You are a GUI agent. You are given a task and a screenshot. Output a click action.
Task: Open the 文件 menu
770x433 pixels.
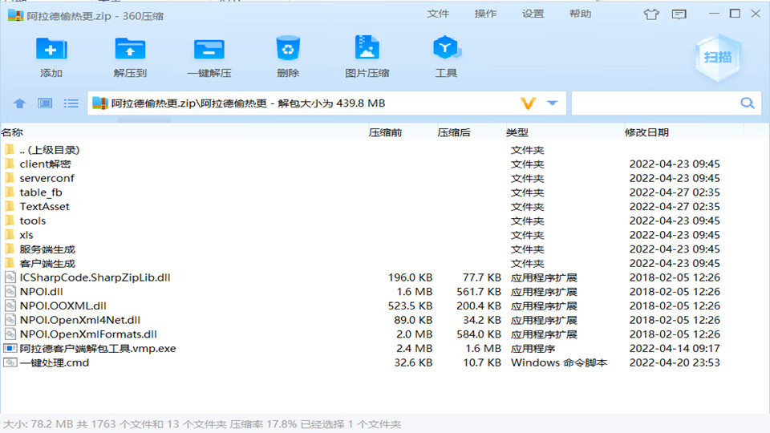point(438,14)
